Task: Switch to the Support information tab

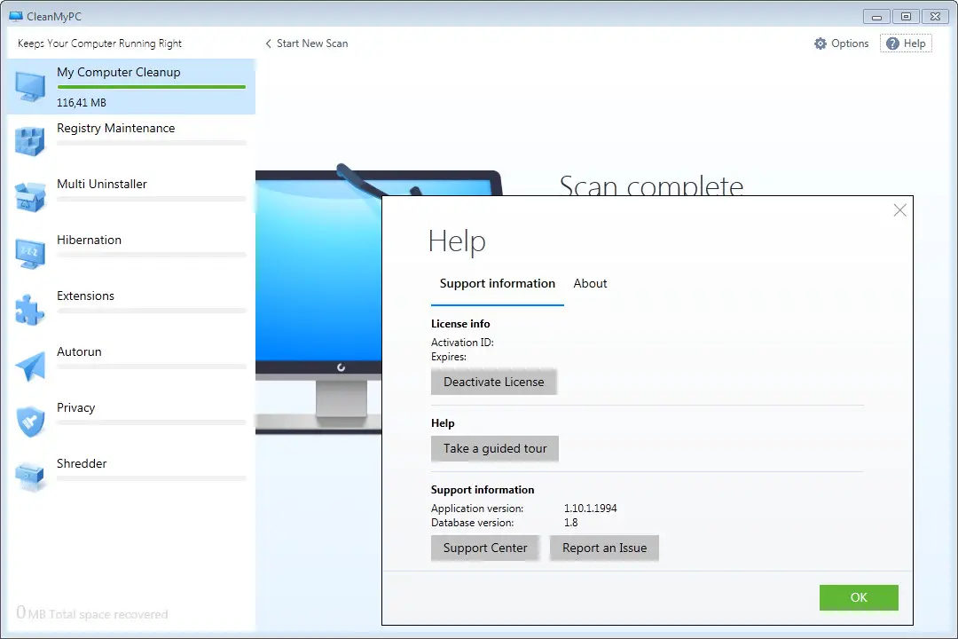Action: click(498, 284)
